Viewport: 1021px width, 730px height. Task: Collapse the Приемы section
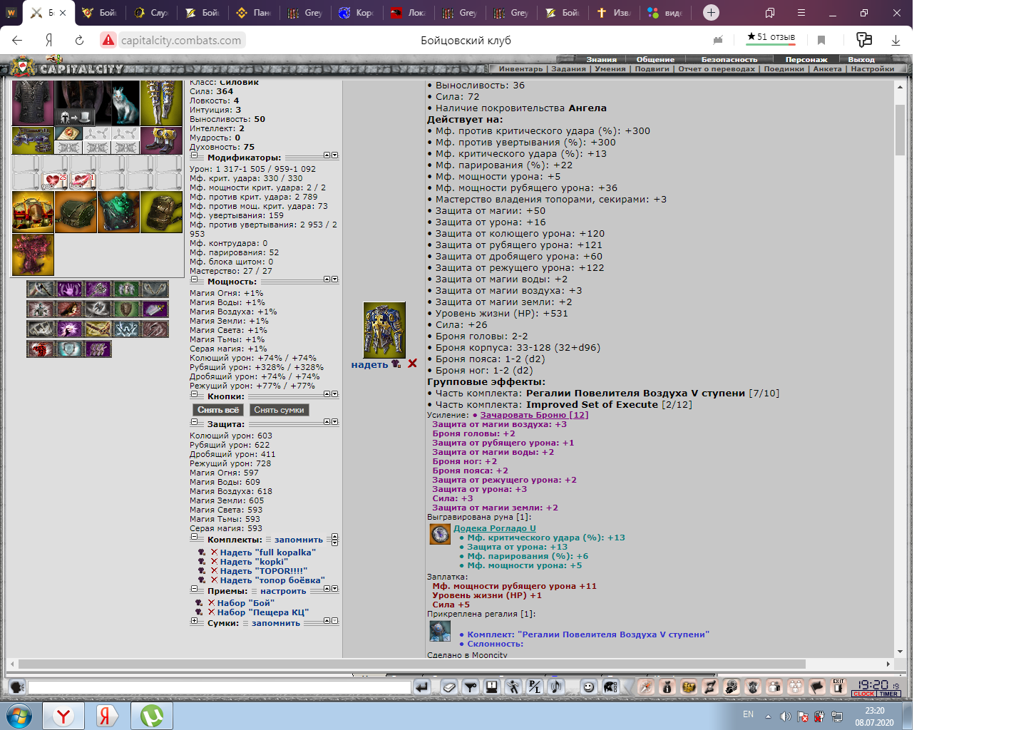[194, 590]
